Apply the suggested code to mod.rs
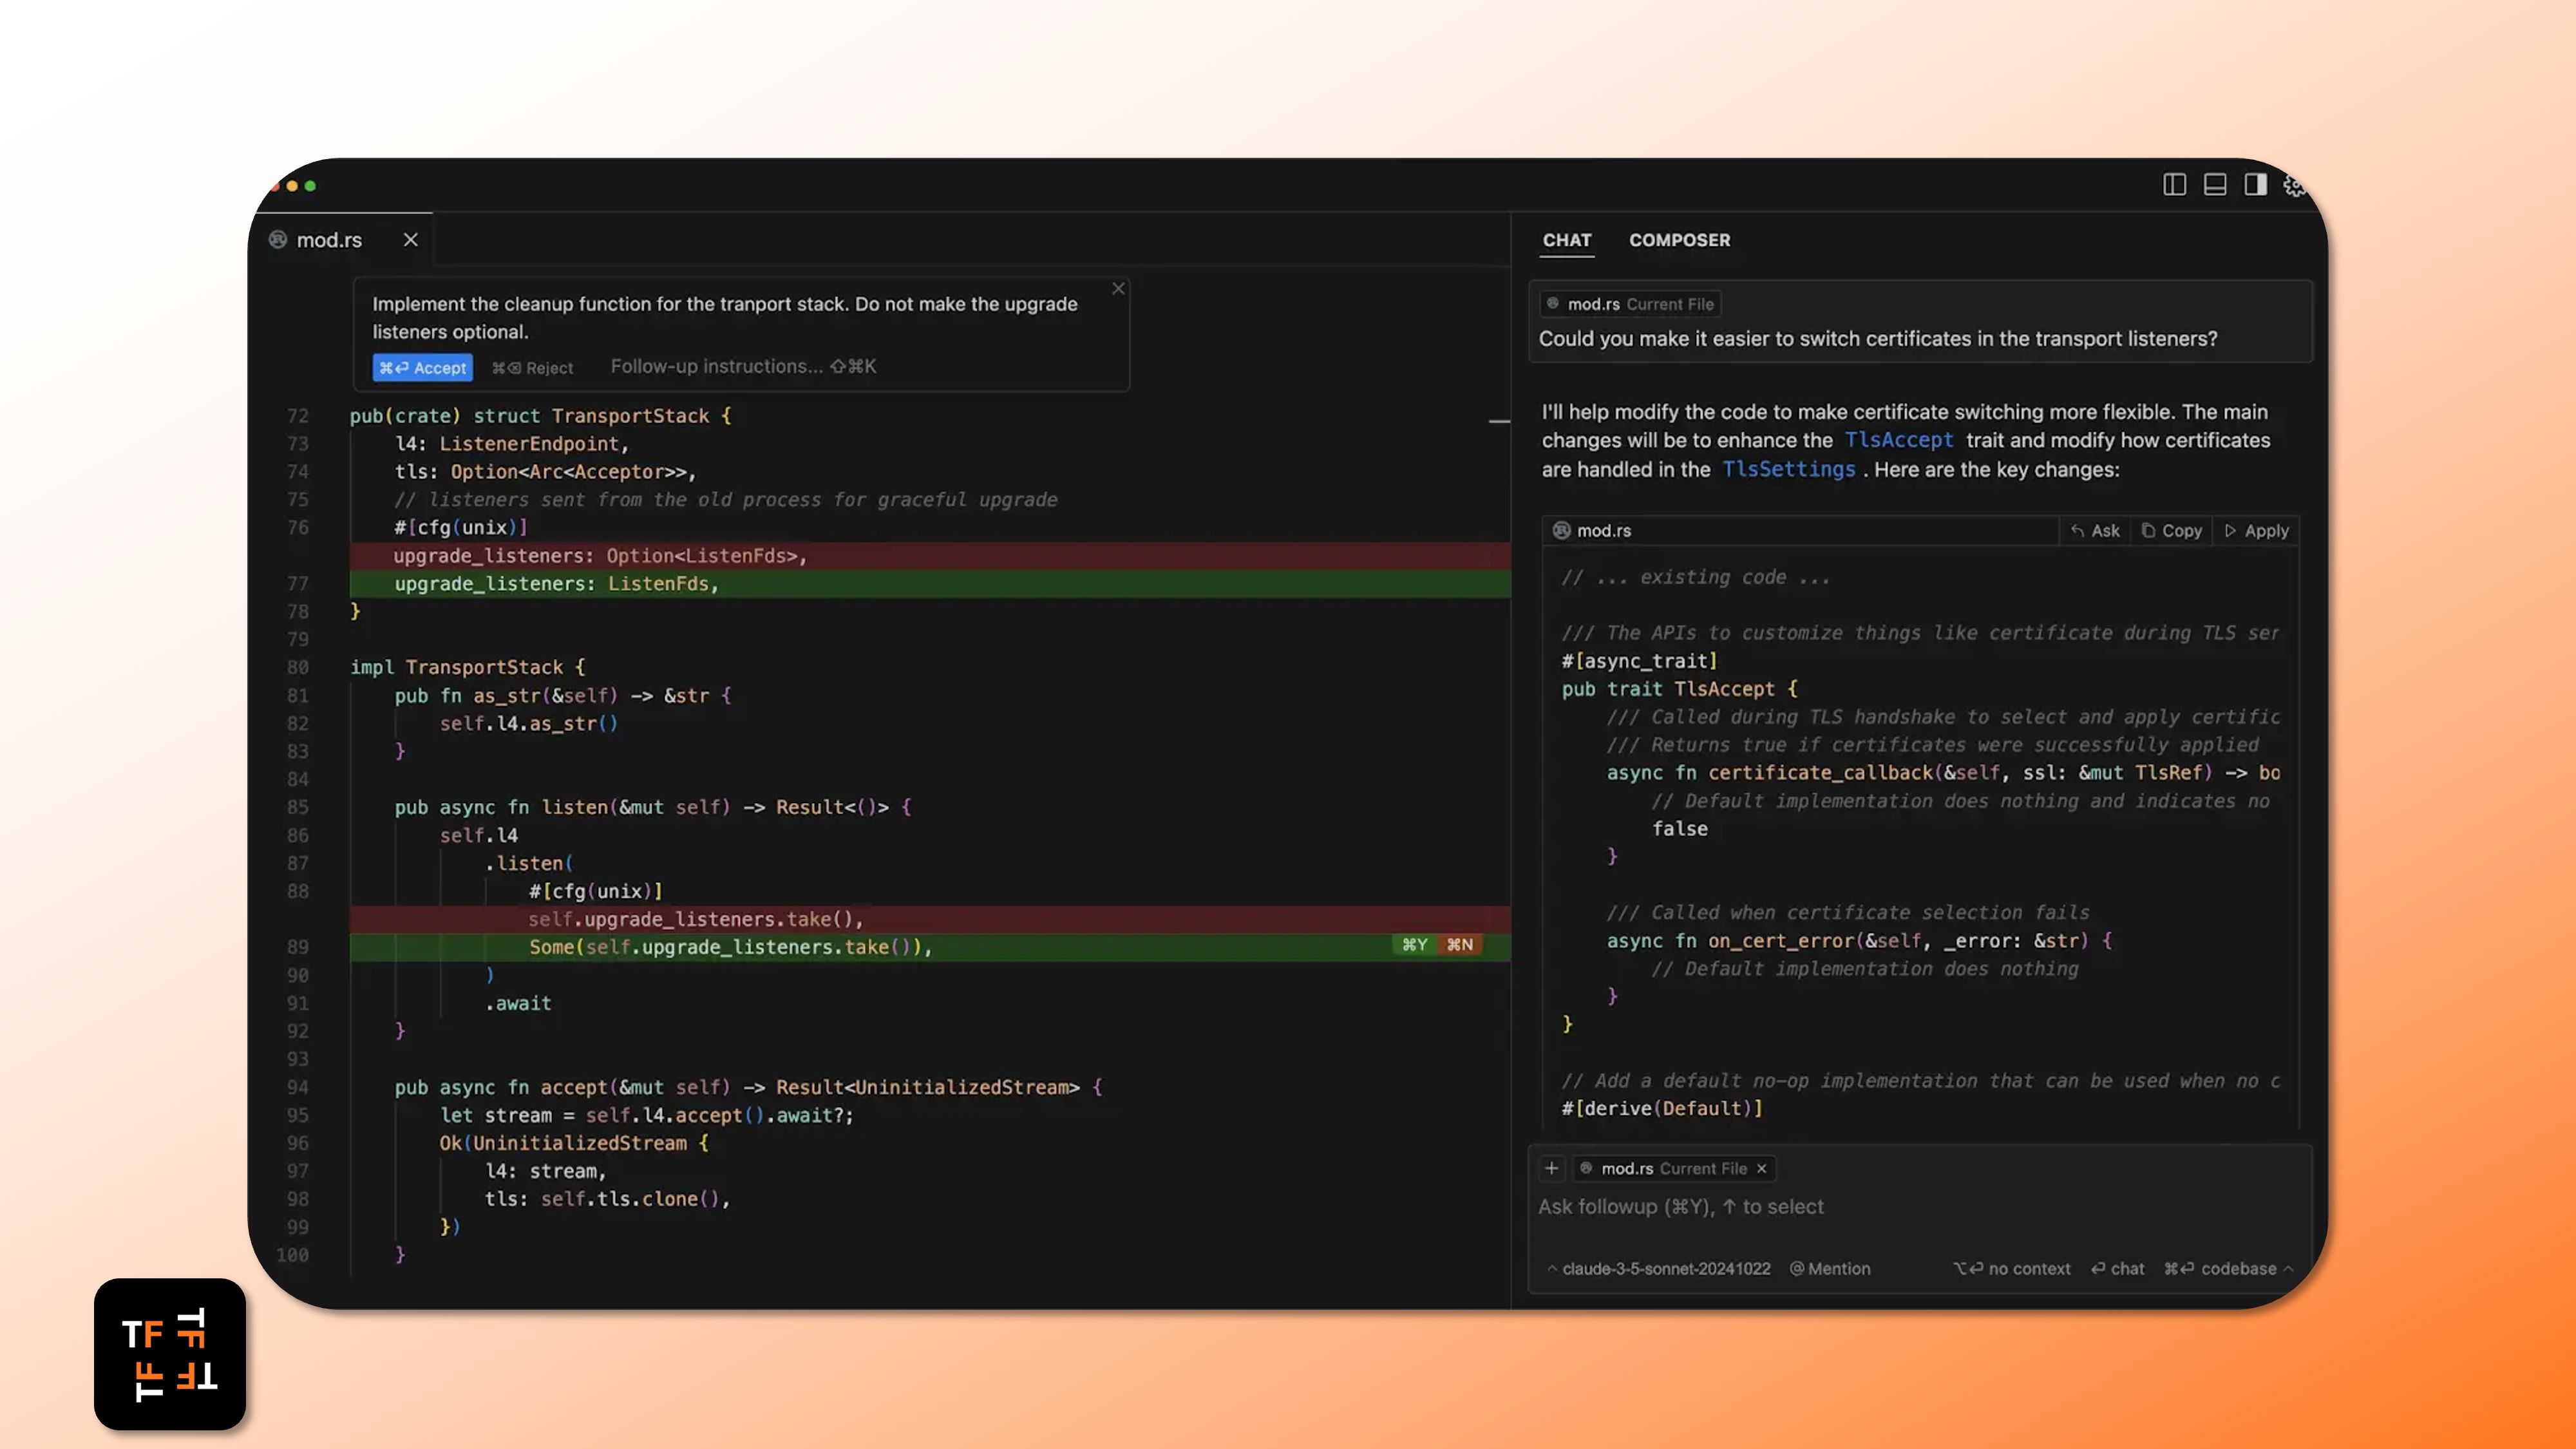Screen dimensions: 2576x1449 coord(2257,531)
